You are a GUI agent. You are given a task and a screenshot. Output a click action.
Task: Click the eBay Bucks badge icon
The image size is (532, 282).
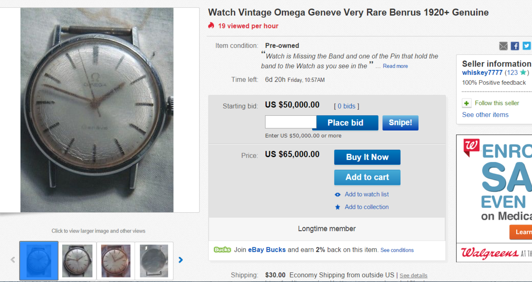point(222,250)
